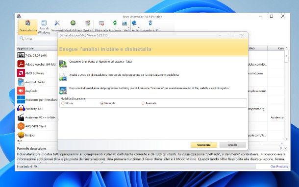Screen dimensions: 299x187
Task: Select the AnyDesk icon
Action: [x=21, y=91]
